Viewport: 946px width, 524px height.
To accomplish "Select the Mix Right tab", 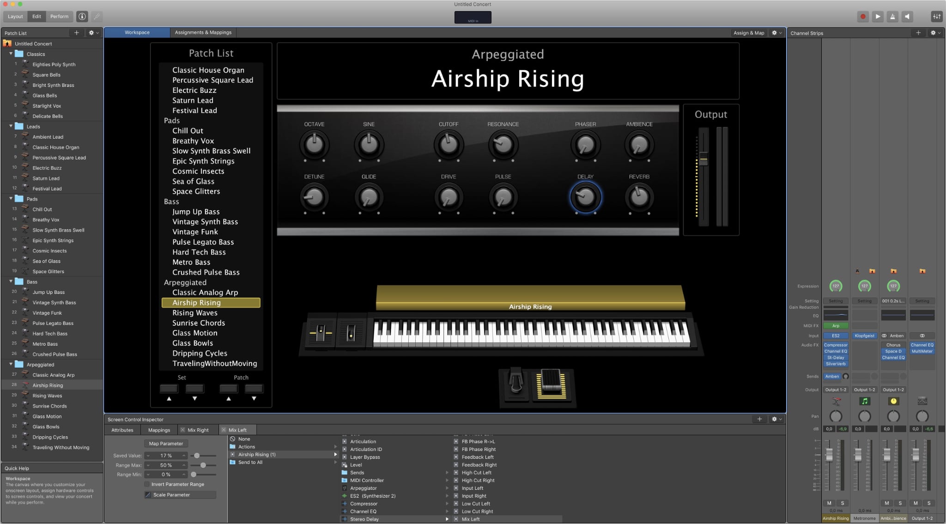I will click(x=198, y=430).
